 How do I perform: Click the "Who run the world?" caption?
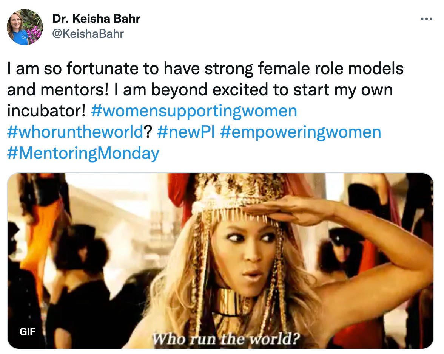[x=225, y=337]
